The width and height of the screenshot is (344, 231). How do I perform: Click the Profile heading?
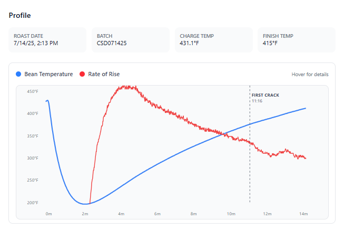click(19, 15)
